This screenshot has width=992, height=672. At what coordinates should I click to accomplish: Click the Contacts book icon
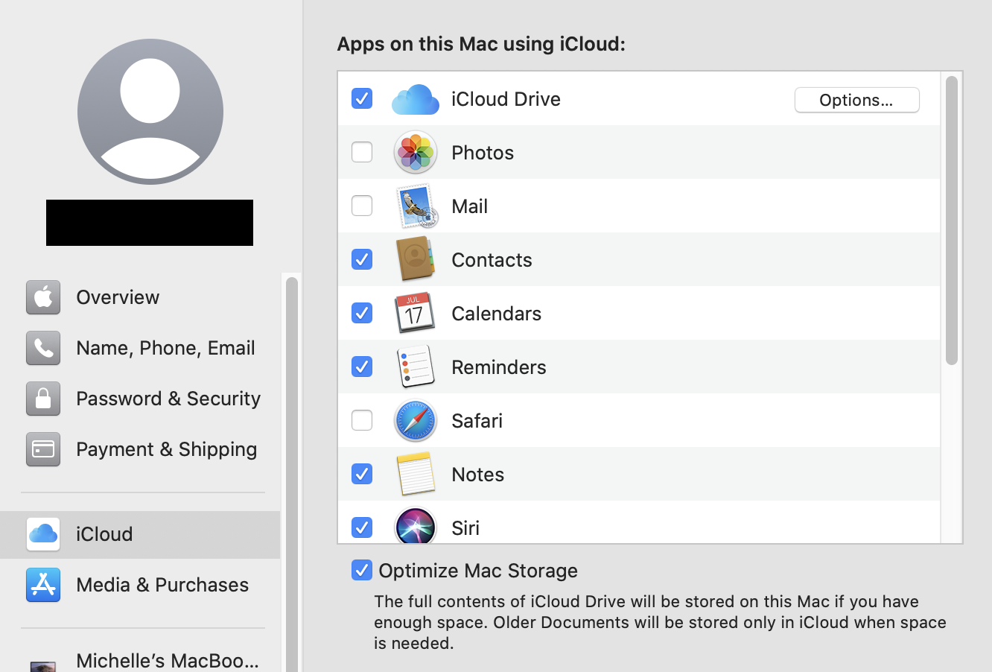tap(415, 259)
